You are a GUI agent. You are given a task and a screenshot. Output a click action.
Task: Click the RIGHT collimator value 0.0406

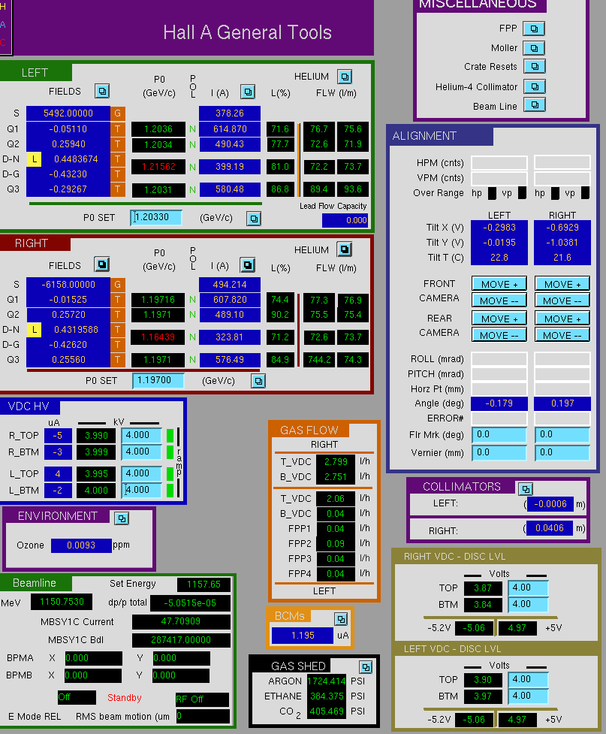click(x=550, y=528)
